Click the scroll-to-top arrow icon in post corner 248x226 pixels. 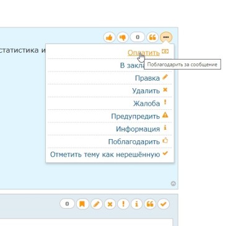click(x=173, y=184)
